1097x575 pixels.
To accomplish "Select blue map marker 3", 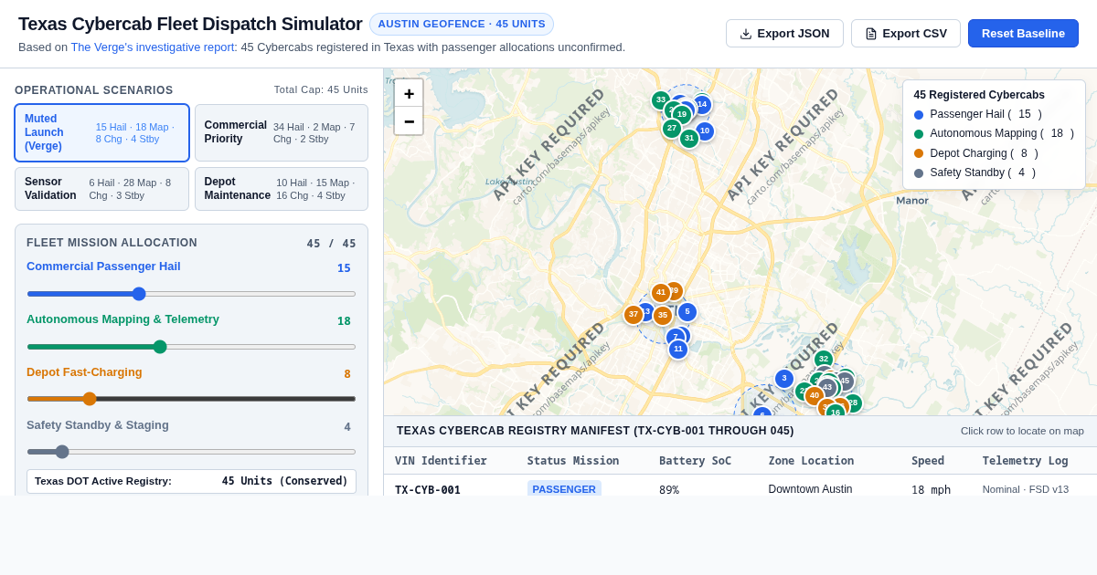I will point(784,379).
